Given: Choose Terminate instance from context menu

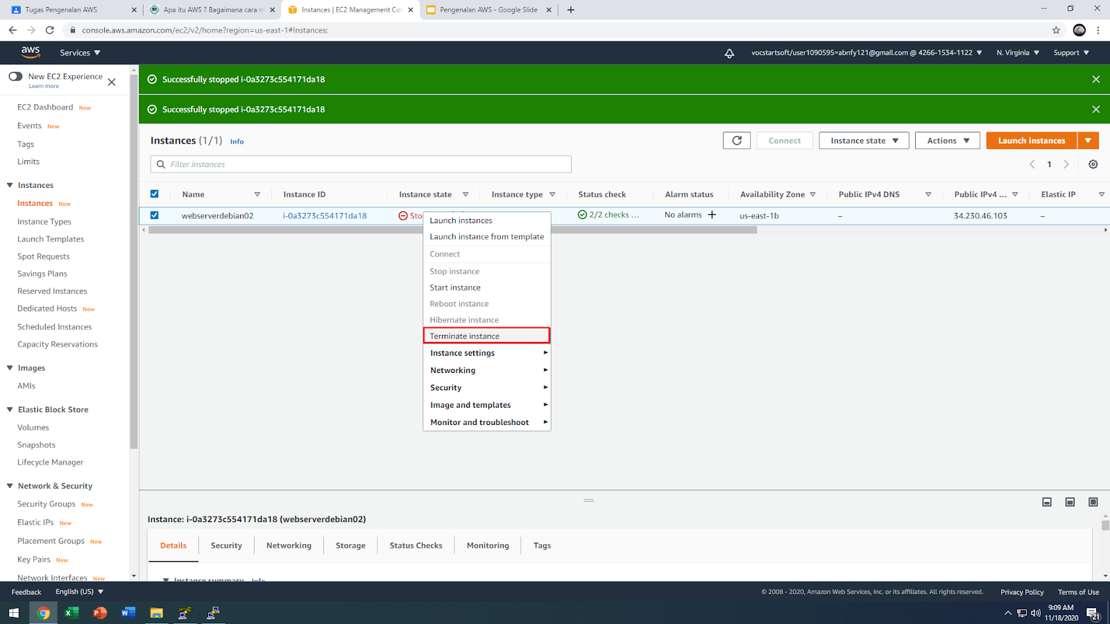Looking at the screenshot, I should pos(486,336).
